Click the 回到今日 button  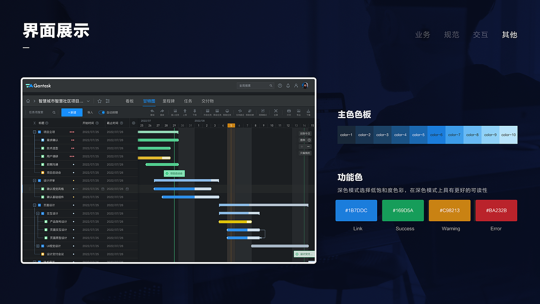point(305,133)
